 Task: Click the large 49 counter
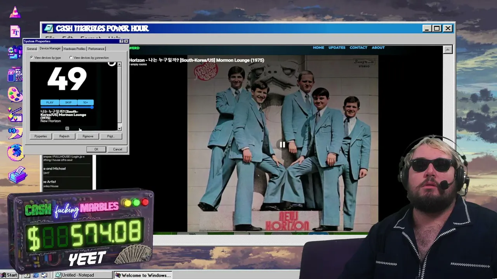pos(67,79)
